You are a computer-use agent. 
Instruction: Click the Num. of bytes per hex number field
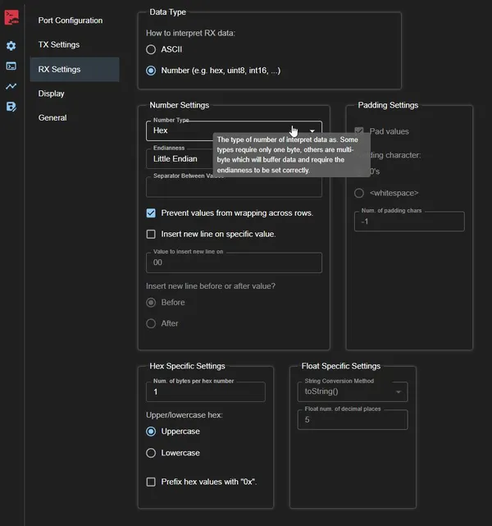tap(205, 392)
